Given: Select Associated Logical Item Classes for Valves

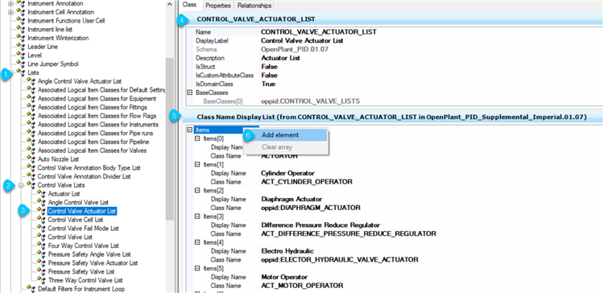Looking at the screenshot, I should [x=92, y=151].
